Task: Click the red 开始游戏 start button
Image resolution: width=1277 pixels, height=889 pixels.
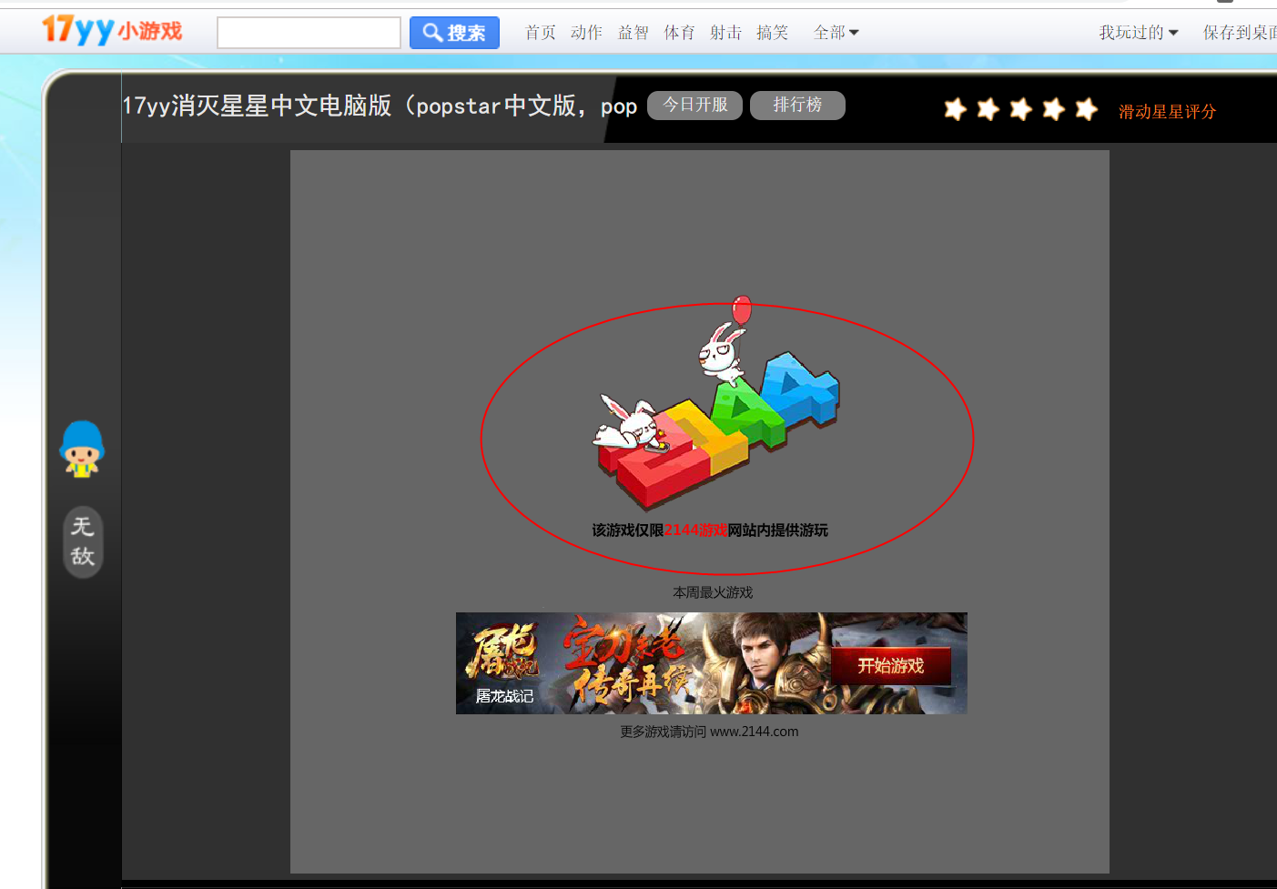Action: [x=890, y=666]
